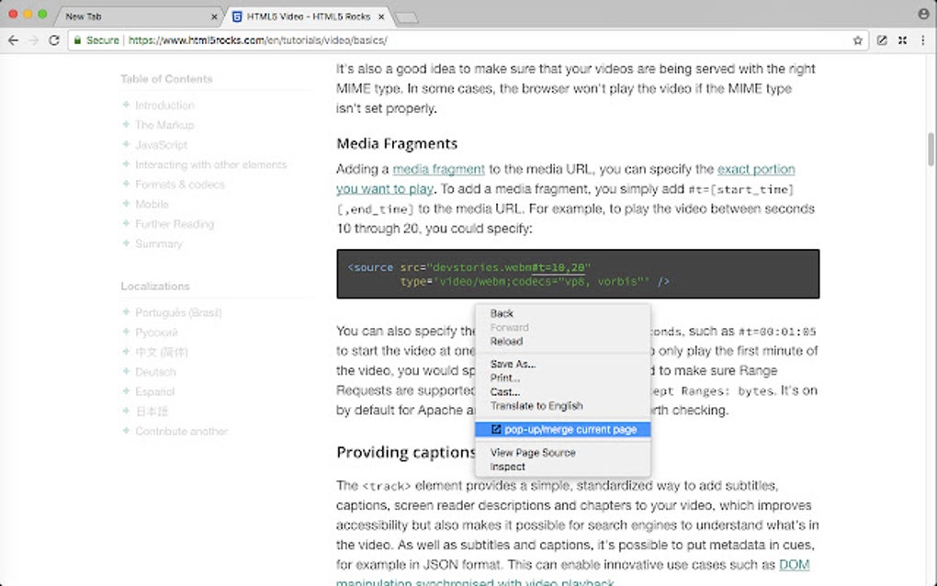Click the extension icon left of the three-dot menu
The image size is (937, 586).
click(x=902, y=40)
